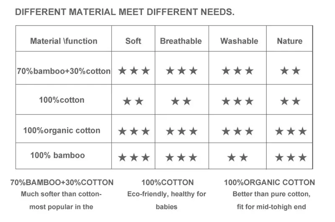Click the 'Eco-friendly, healthy for' description text

click(167, 194)
